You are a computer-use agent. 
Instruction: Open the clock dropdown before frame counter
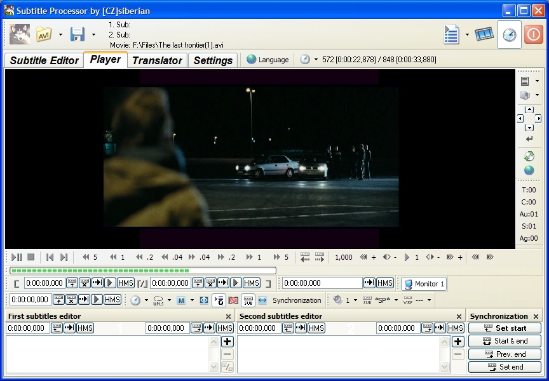316,60
